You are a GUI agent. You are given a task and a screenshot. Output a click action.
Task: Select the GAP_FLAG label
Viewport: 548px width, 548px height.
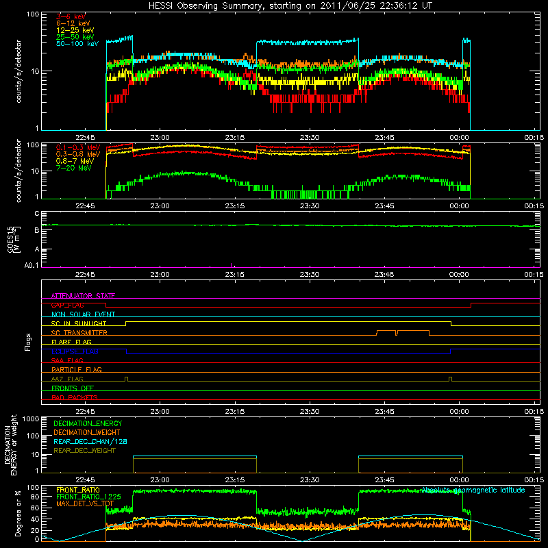click(x=67, y=305)
